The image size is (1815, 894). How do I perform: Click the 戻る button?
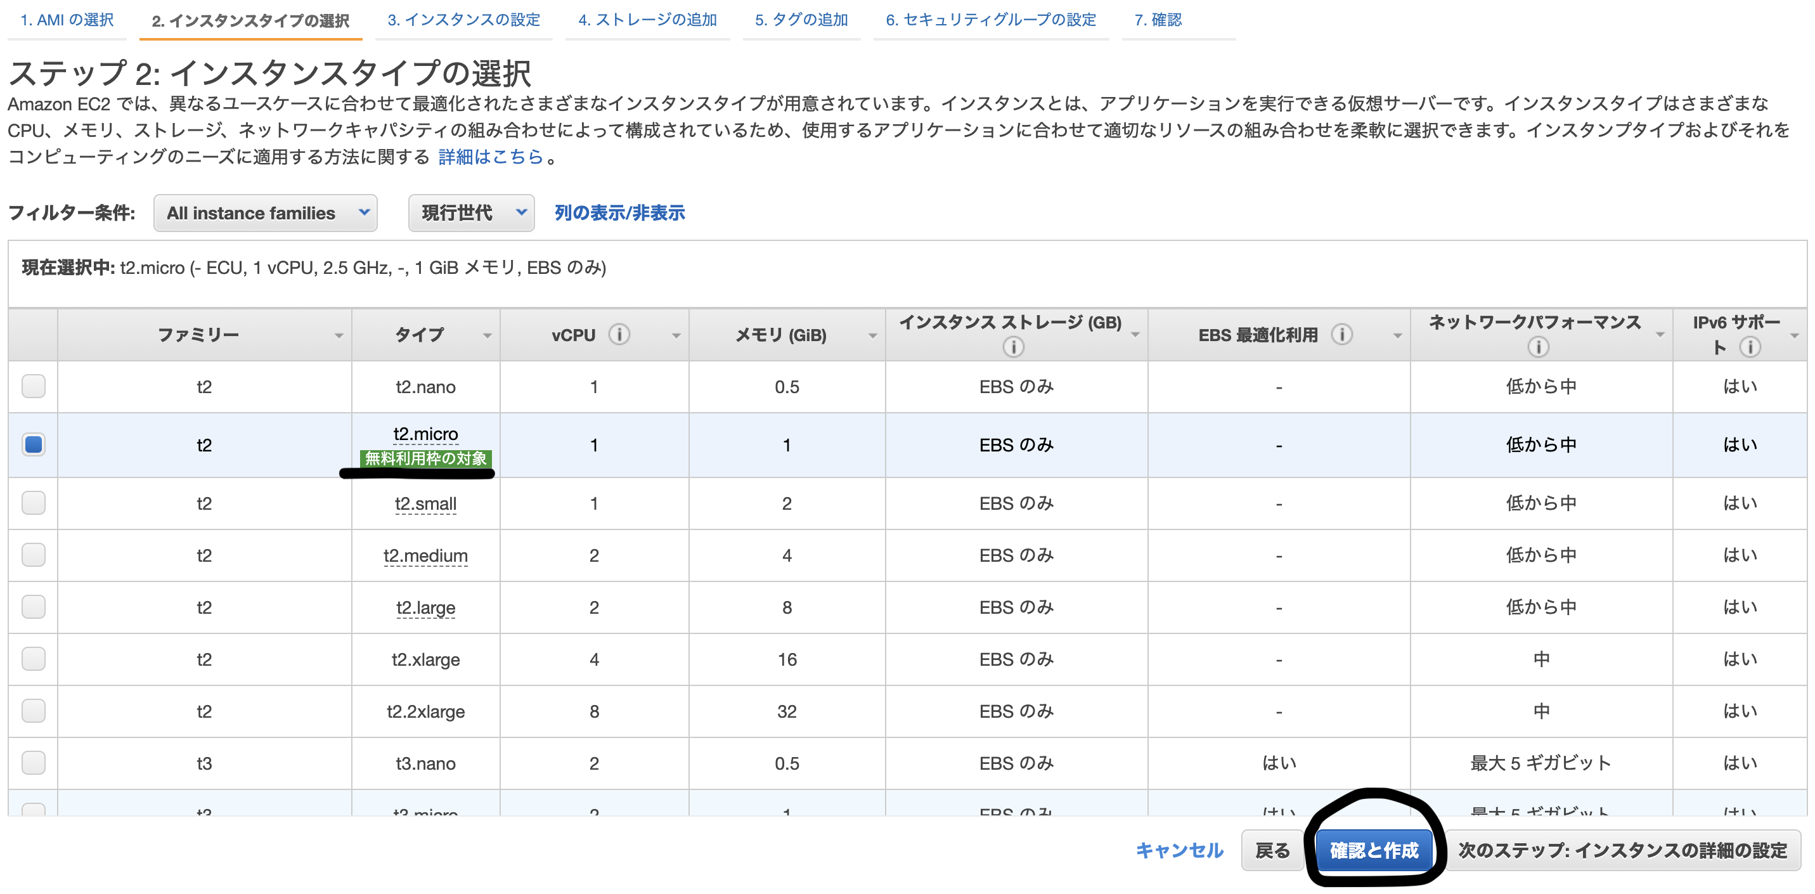pos(1272,850)
